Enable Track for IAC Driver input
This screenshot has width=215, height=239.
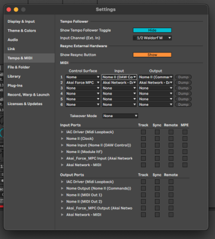(144, 132)
